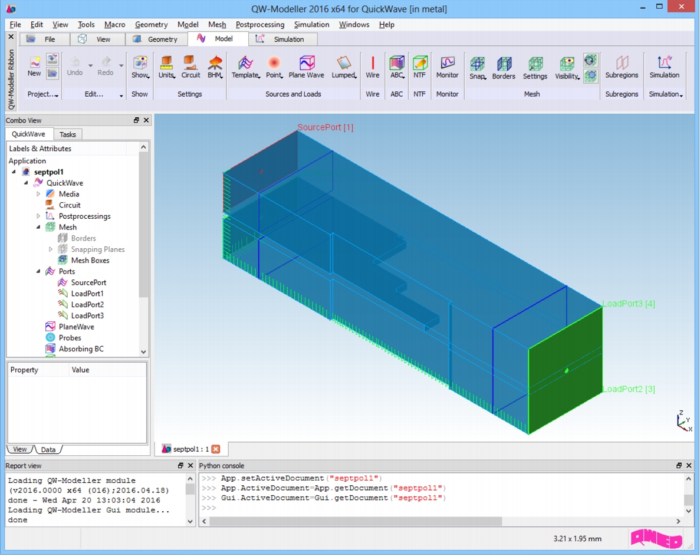Click the mesh icon with blue circle

(590, 75)
